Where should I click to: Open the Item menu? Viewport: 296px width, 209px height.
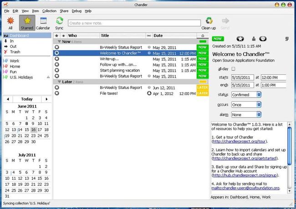tap(36, 11)
